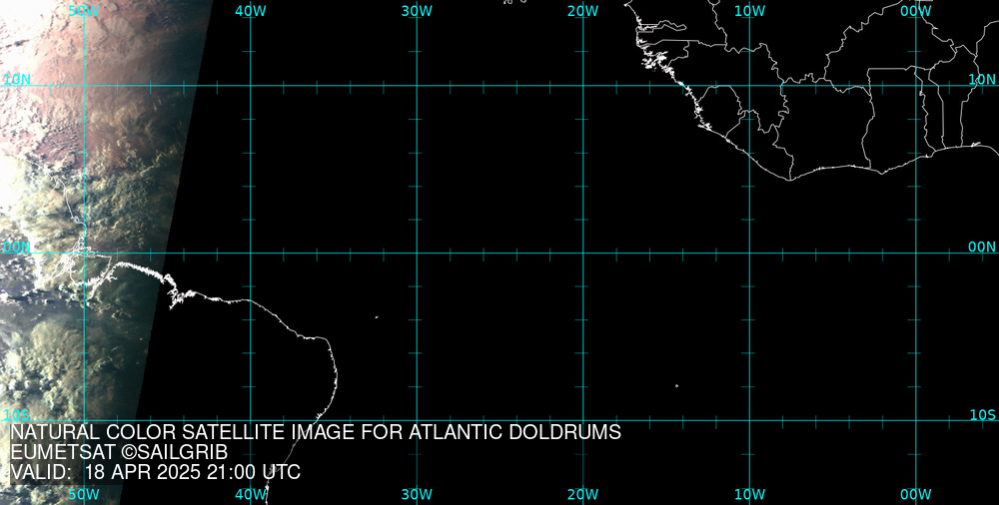Pick the 00N equator label on the right edge

coord(982,248)
